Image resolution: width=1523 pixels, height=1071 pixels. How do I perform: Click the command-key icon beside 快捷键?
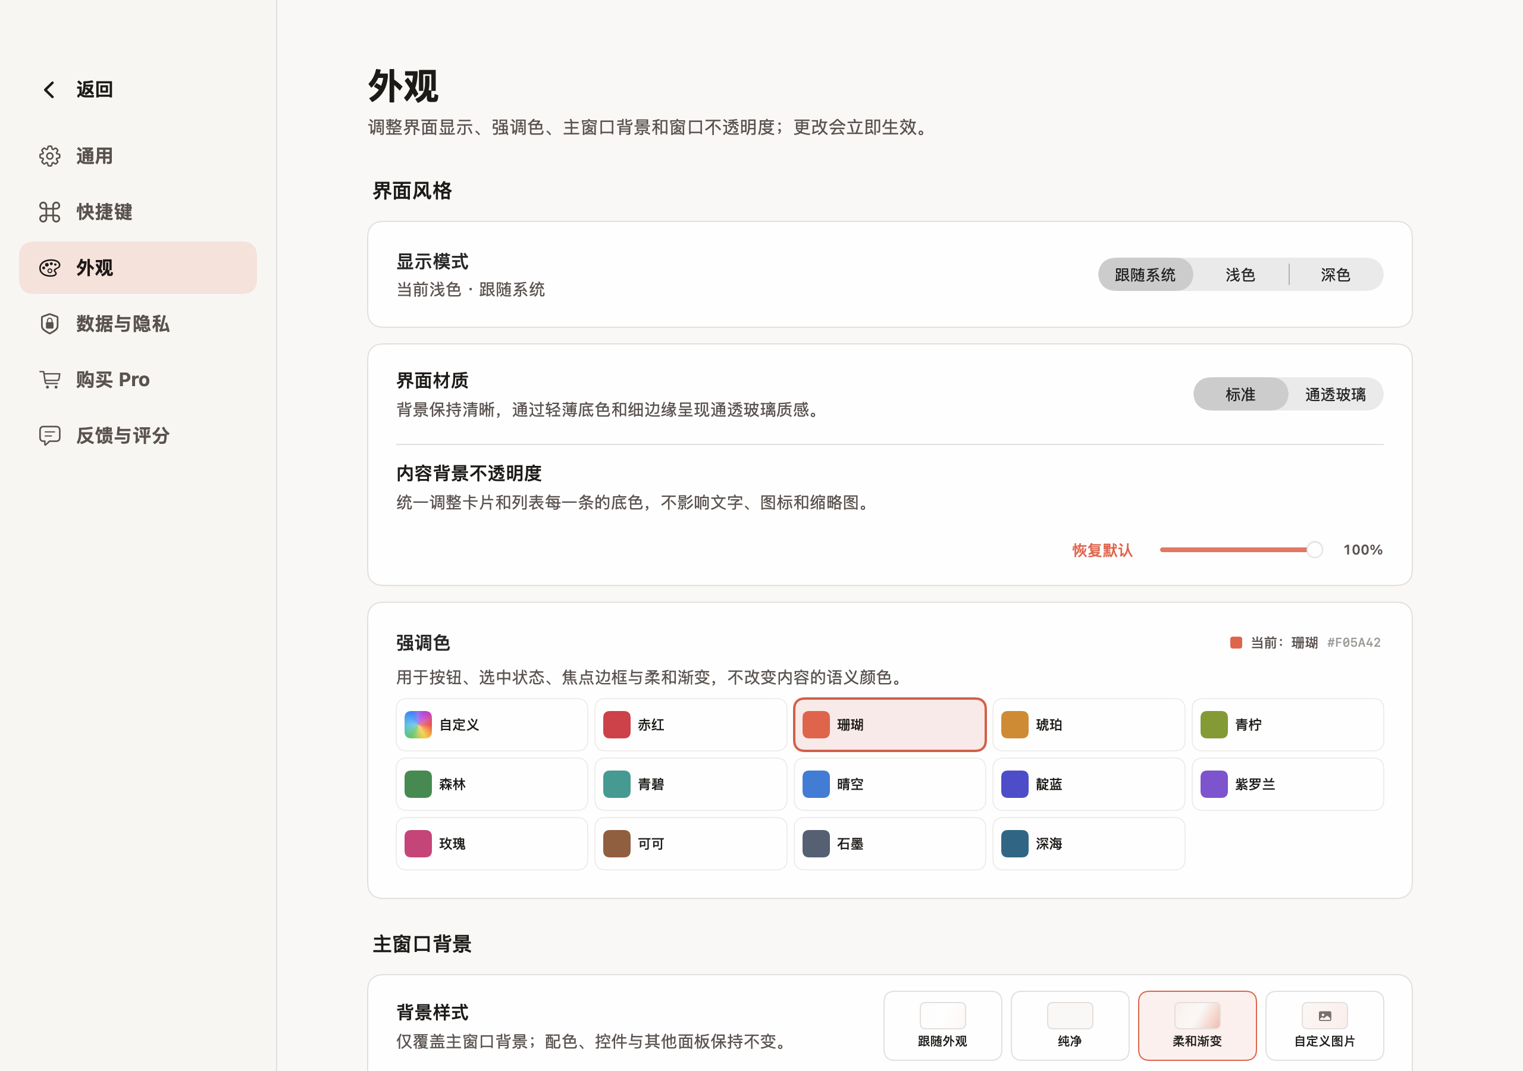pyautogui.click(x=50, y=212)
